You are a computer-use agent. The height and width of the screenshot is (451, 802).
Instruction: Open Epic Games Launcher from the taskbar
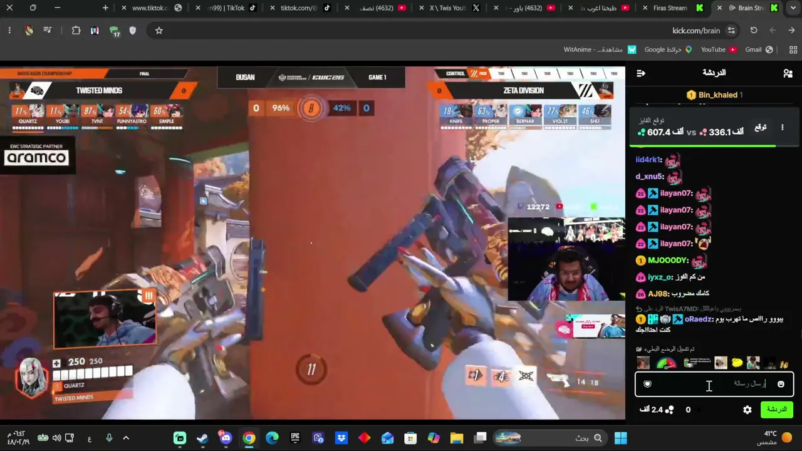[x=295, y=438]
